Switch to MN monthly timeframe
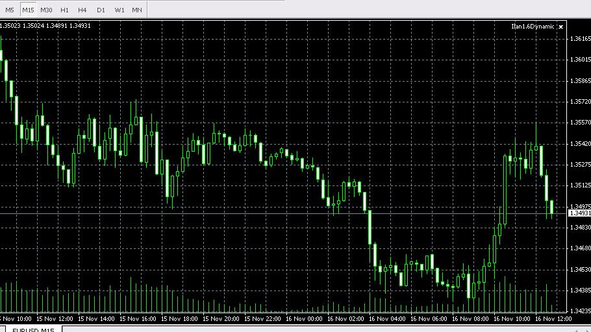The image size is (591, 332). pyautogui.click(x=137, y=10)
